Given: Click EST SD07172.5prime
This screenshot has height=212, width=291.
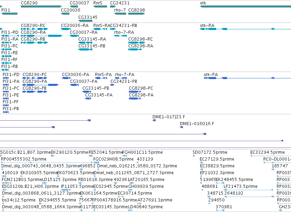Looking at the screenshot, I should point(210,152).
